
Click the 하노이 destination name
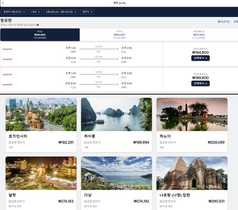pos(165,136)
